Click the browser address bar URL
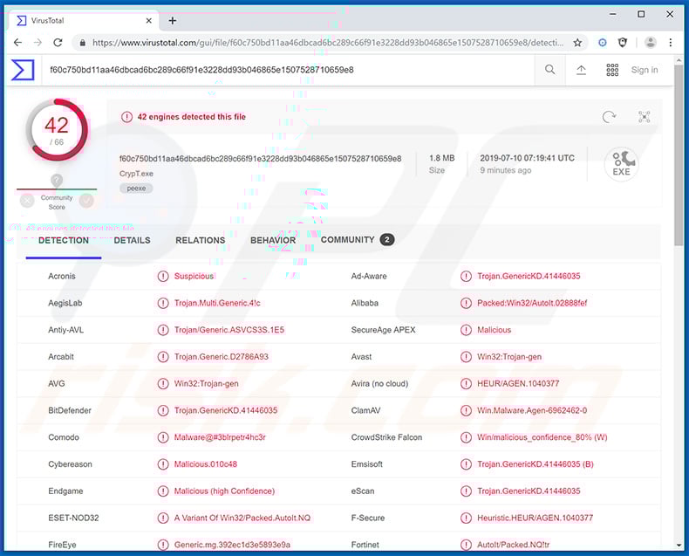 (327, 43)
